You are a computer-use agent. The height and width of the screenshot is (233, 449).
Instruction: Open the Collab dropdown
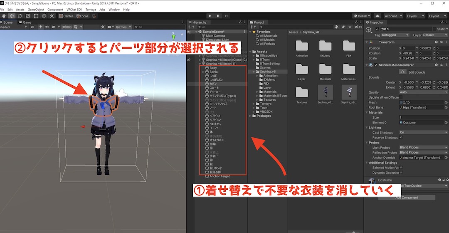click(362, 16)
